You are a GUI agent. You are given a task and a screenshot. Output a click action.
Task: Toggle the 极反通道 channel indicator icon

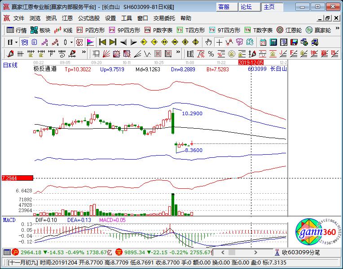[79, 42]
